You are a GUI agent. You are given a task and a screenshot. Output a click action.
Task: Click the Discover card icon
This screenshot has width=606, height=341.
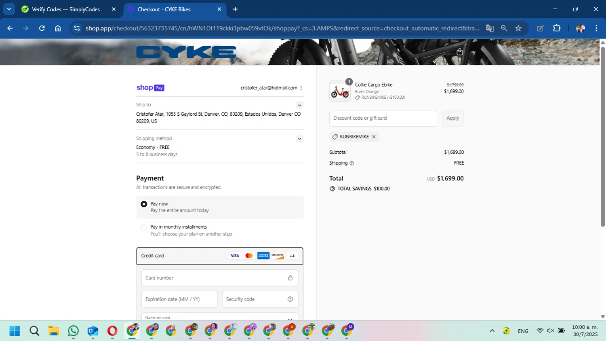point(278,256)
